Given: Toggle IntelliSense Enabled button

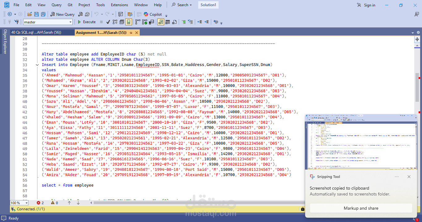Looking at the screenshot, I should [x=129, y=22].
